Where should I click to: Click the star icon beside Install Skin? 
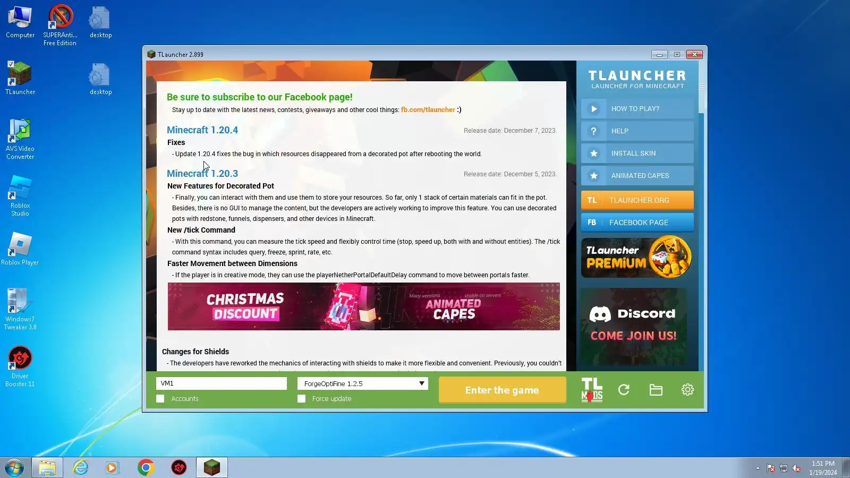(x=594, y=153)
